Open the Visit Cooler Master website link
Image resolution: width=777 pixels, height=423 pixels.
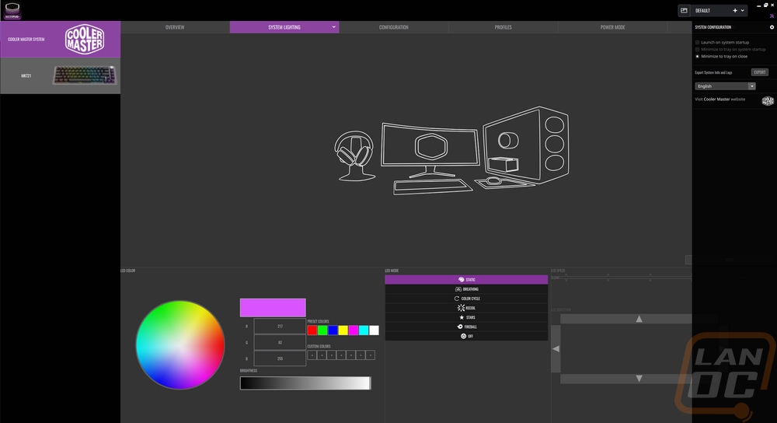tap(720, 100)
